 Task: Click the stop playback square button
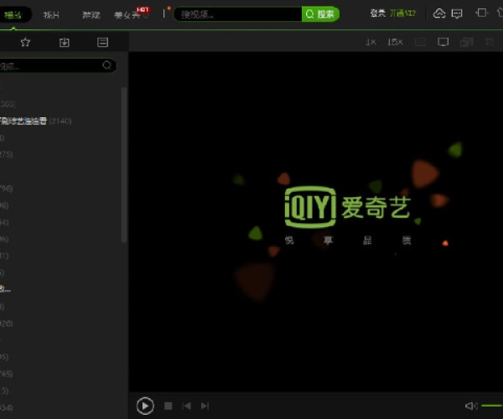[168, 406]
